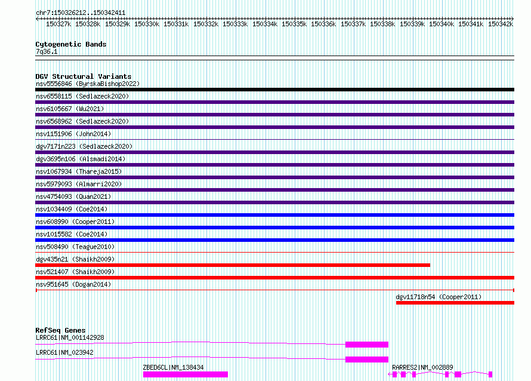Click the dgv11718n54 Cooper2011 red bar
The image size is (531, 381).
[x=455, y=303]
